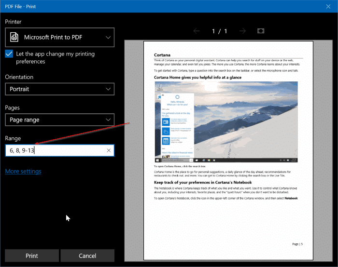The width and height of the screenshot is (338, 267).
Task: Open the Page range dropdown under Pages
Action: click(60, 120)
